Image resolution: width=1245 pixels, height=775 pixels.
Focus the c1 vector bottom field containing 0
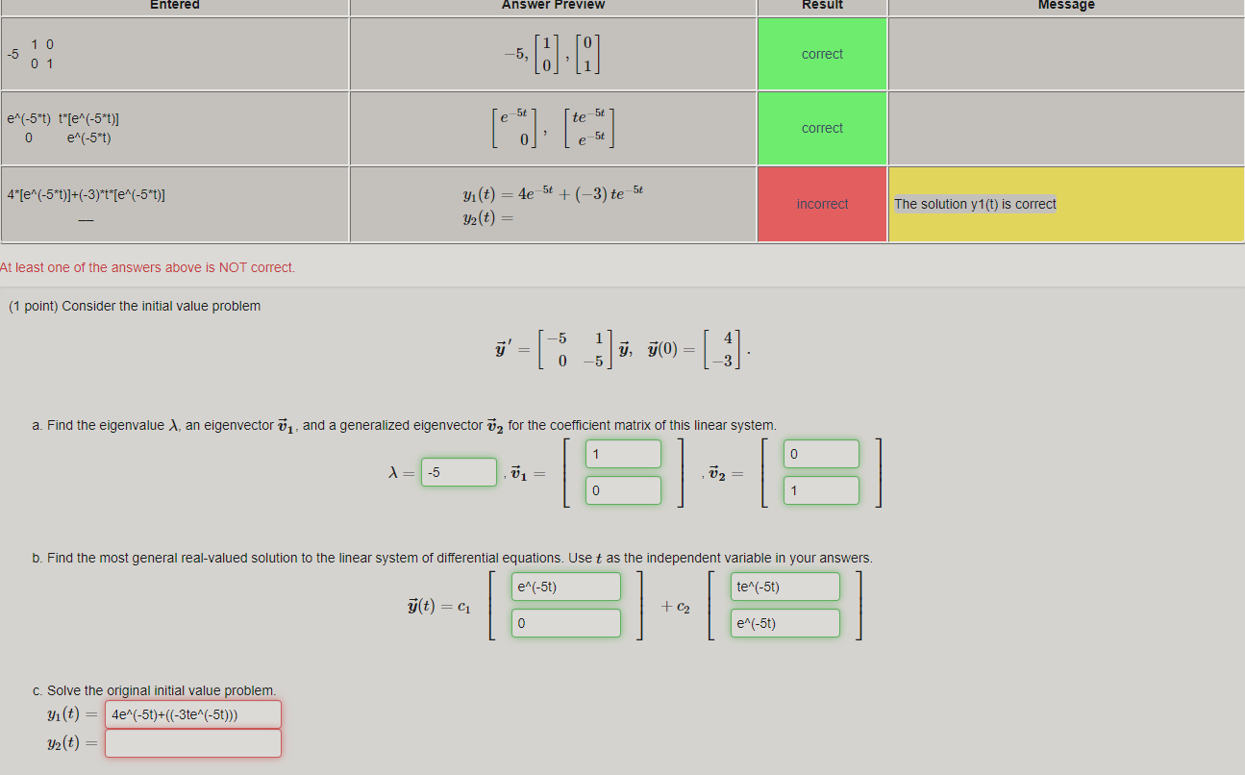coord(566,623)
